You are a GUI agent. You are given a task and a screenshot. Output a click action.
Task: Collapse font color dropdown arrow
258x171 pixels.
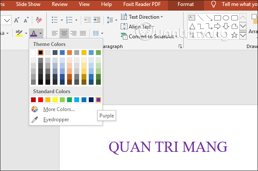40,33
